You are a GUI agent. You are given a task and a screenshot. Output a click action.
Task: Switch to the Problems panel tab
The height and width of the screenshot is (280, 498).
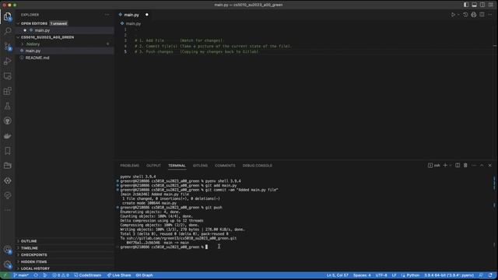coord(130,166)
